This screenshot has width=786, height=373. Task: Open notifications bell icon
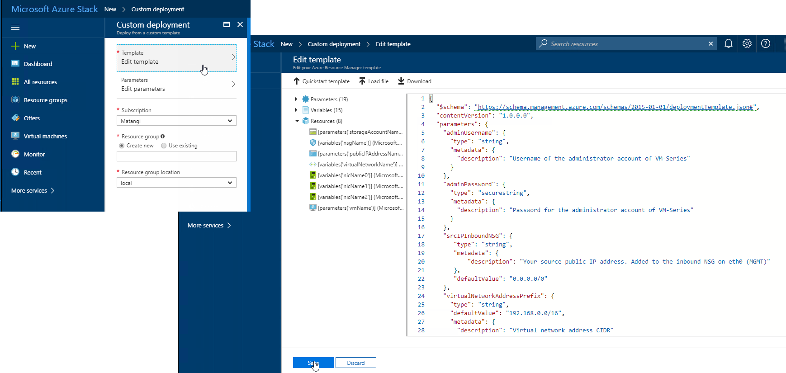tap(728, 43)
